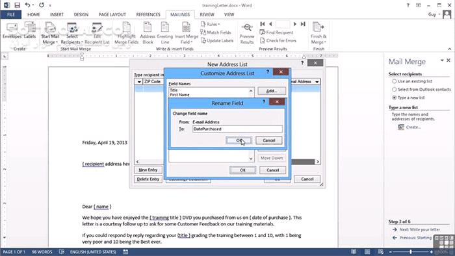Click Cancel in New Address List dialog
Image resolution: width=455 pixels, height=256 pixels.
click(x=307, y=179)
